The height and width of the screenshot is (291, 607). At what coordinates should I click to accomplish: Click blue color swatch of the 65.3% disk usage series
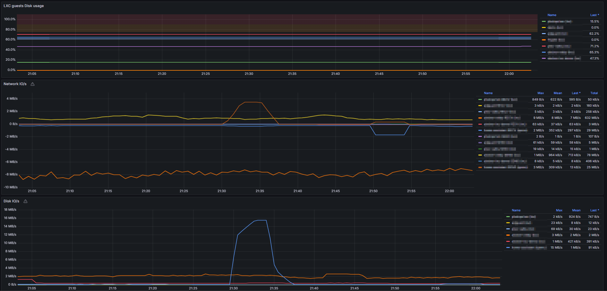click(544, 52)
